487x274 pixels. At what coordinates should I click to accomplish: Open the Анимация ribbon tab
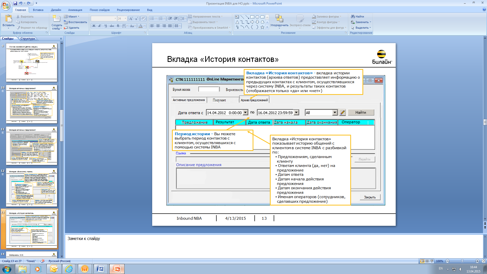click(75, 10)
